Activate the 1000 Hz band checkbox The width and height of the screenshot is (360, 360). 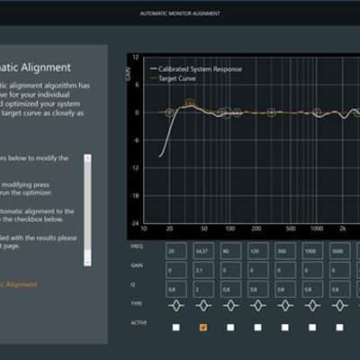(312, 327)
